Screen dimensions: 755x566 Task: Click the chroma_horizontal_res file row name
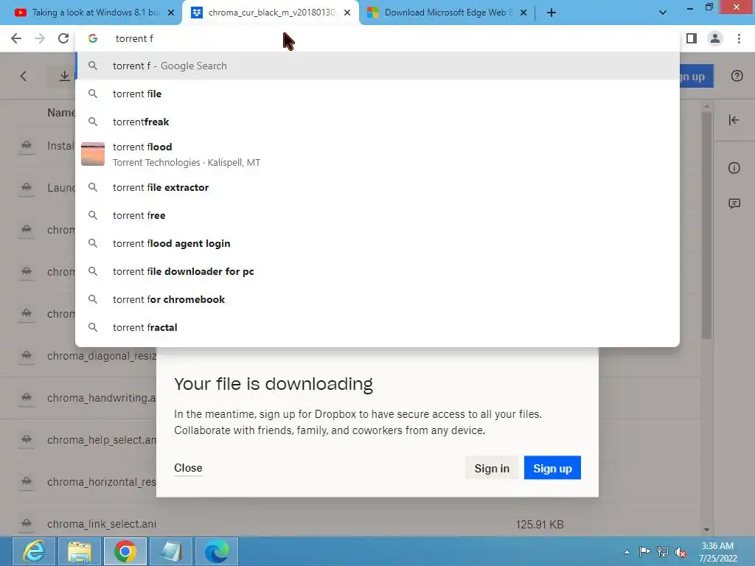(102, 482)
